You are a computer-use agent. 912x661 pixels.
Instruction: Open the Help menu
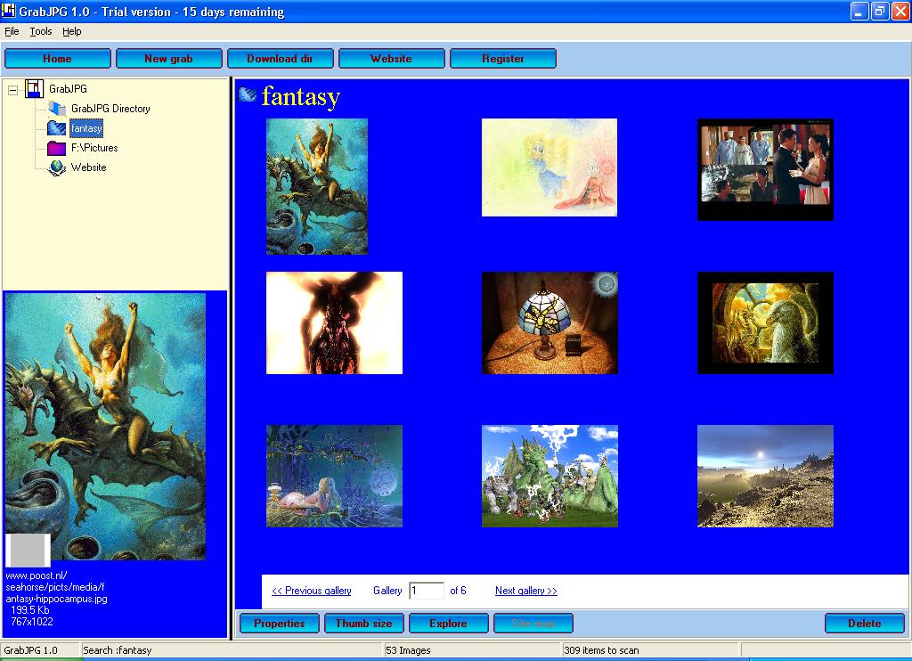pos(71,31)
